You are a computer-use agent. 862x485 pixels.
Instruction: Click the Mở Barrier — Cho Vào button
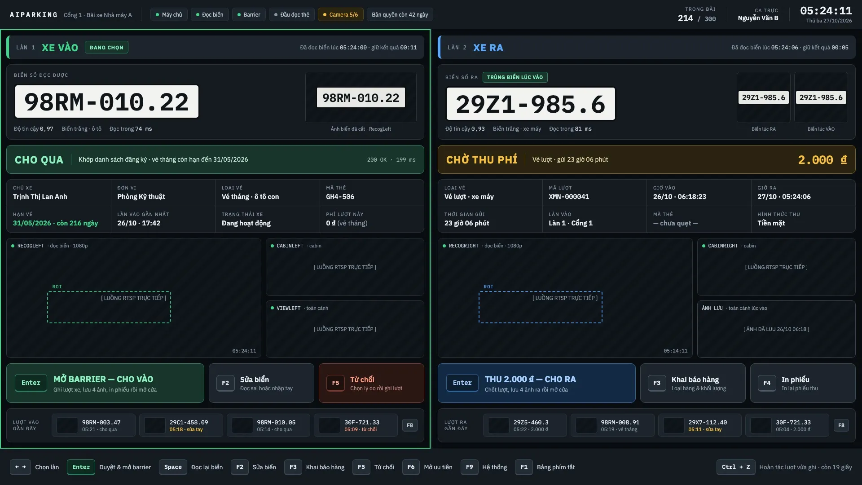tap(105, 383)
